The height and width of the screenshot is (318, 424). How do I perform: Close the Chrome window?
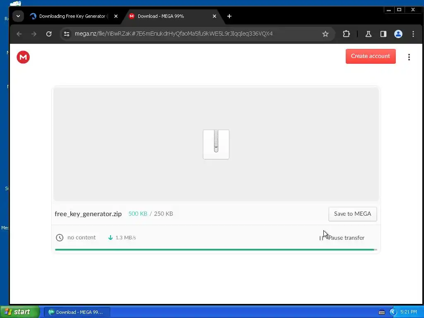[x=413, y=10]
